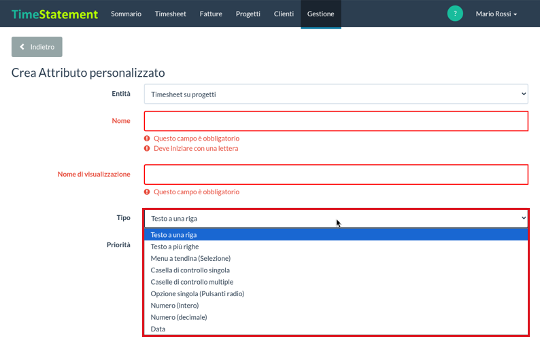Click the TimeStatement logo
Image resolution: width=540 pixels, height=343 pixels.
pyautogui.click(x=55, y=14)
